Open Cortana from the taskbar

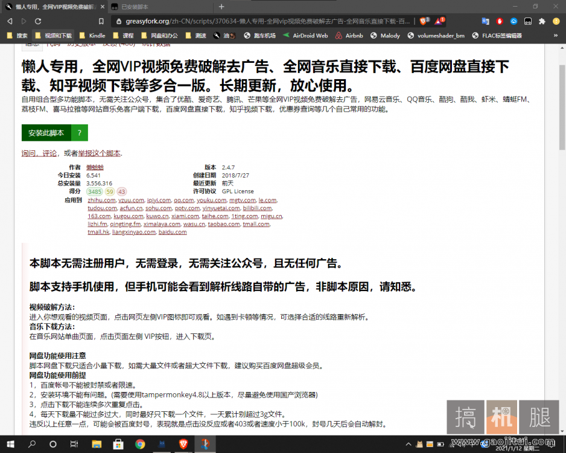point(52,444)
